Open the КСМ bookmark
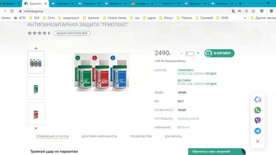 pyautogui.click(x=20, y=18)
